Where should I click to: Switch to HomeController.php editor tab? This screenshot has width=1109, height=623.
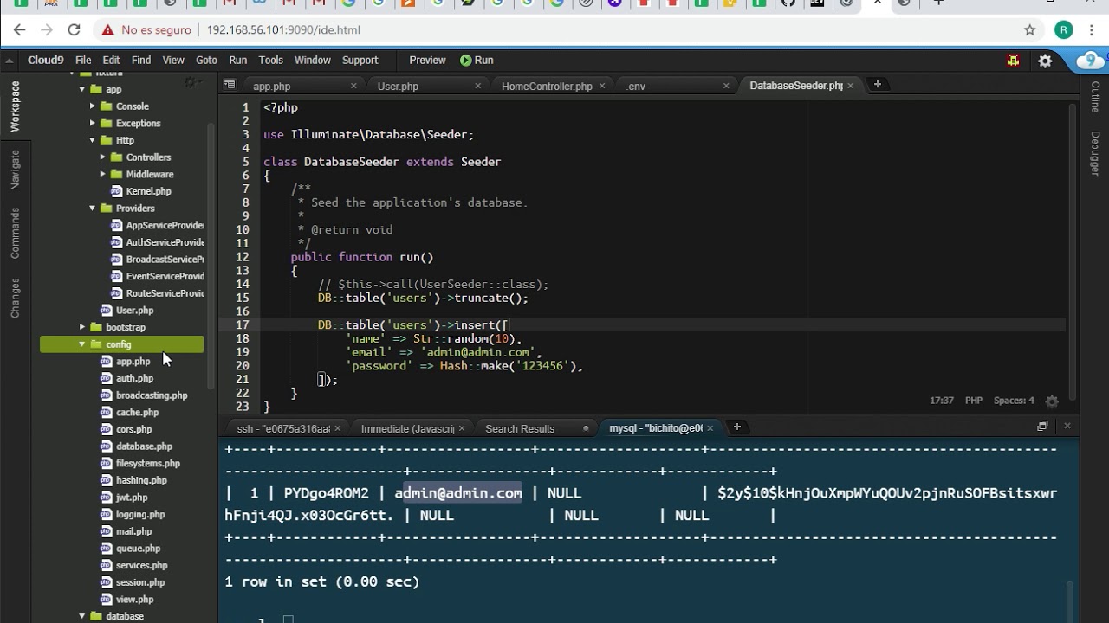[x=547, y=87]
